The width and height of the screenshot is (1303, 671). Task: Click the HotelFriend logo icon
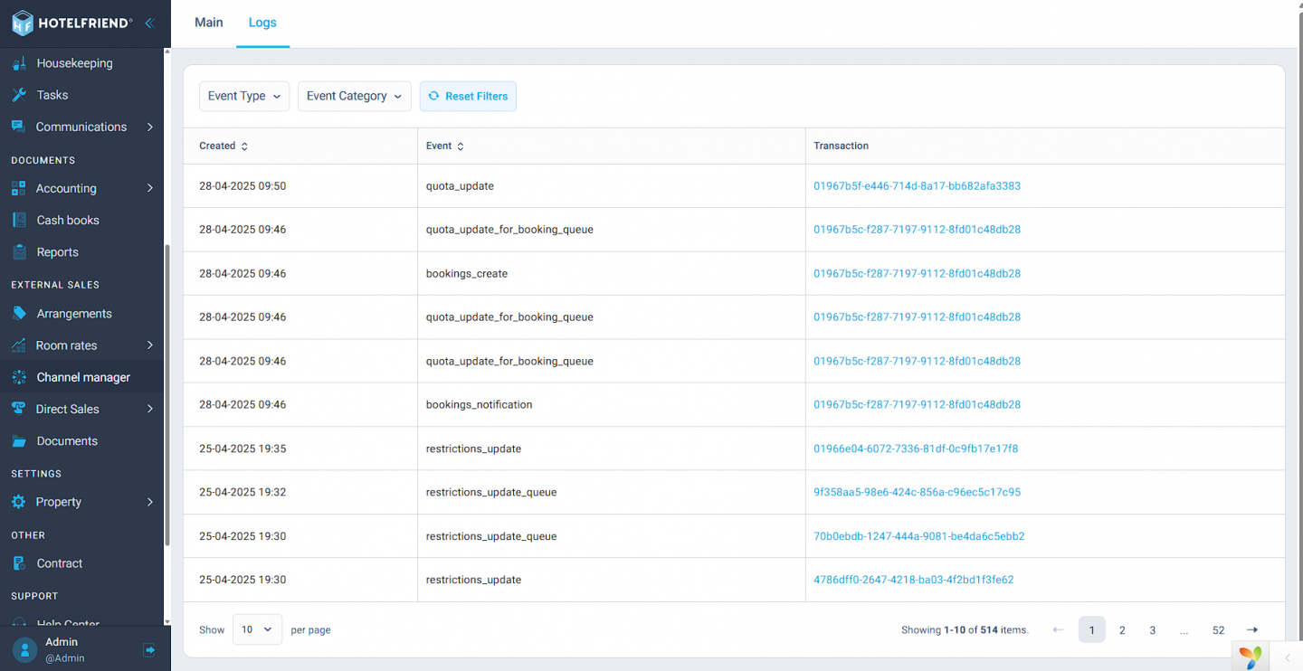point(22,23)
